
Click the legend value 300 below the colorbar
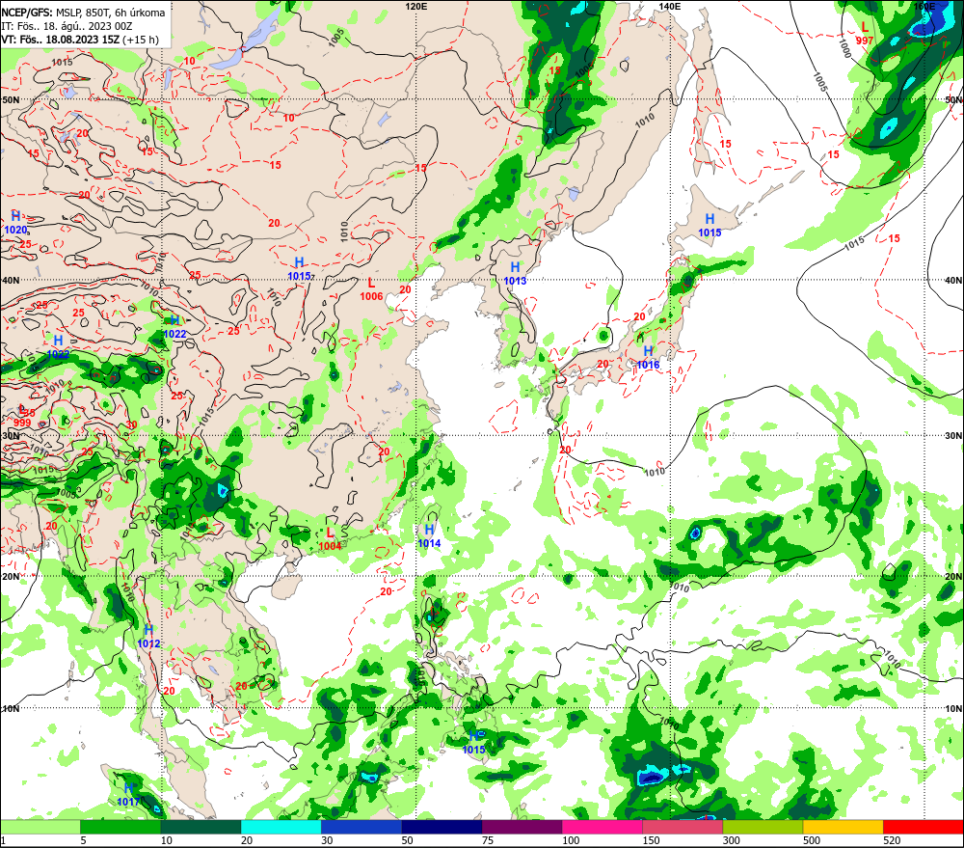pyautogui.click(x=731, y=840)
